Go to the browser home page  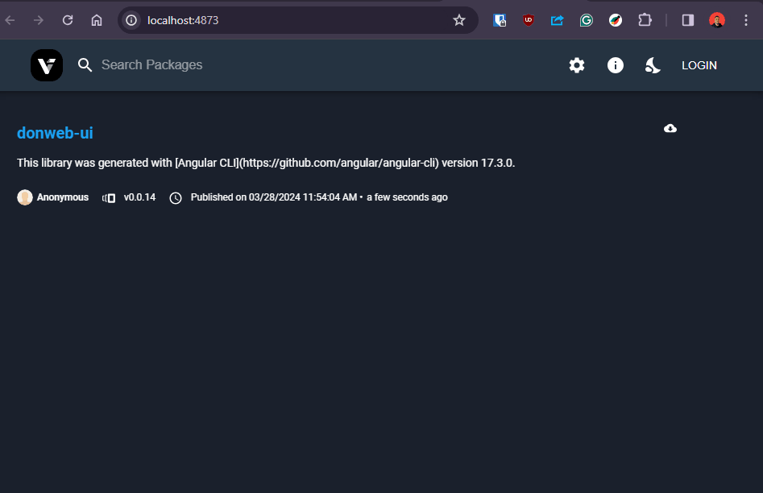(x=97, y=20)
